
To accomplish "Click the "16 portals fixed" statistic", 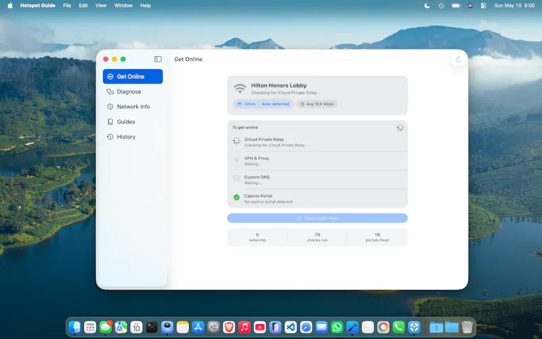I will 377,237.
